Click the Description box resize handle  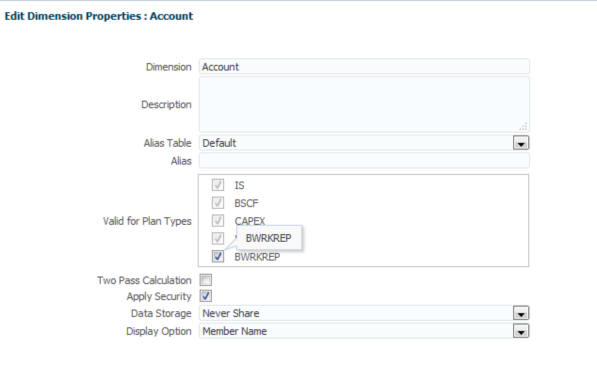click(x=523, y=127)
